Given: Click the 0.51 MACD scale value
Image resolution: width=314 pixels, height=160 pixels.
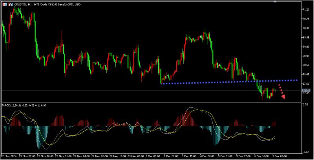Looking at the screenshot, I should coord(305,104).
